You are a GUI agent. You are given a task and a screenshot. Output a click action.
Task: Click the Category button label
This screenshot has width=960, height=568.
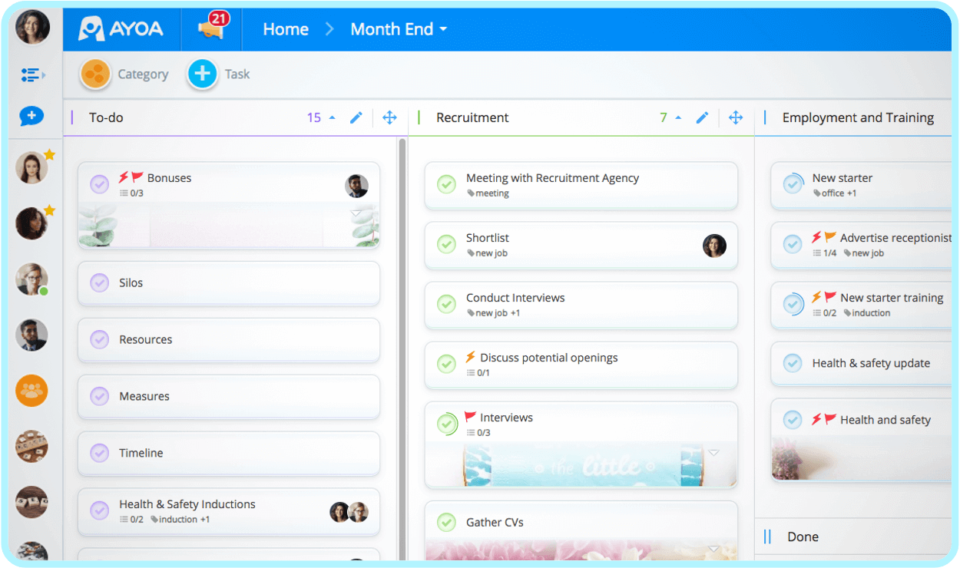(143, 74)
